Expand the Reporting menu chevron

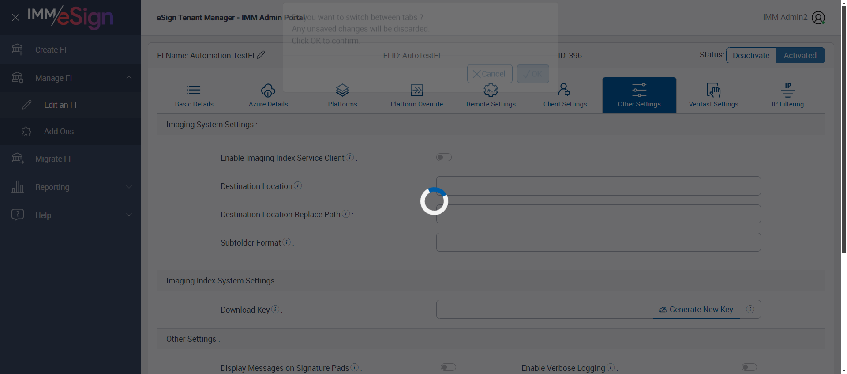pyautogui.click(x=129, y=187)
